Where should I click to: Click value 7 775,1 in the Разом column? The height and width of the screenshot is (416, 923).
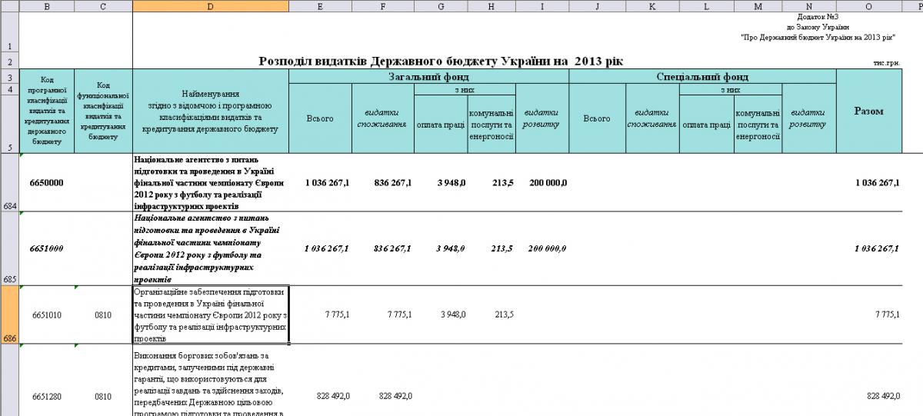pos(881,315)
